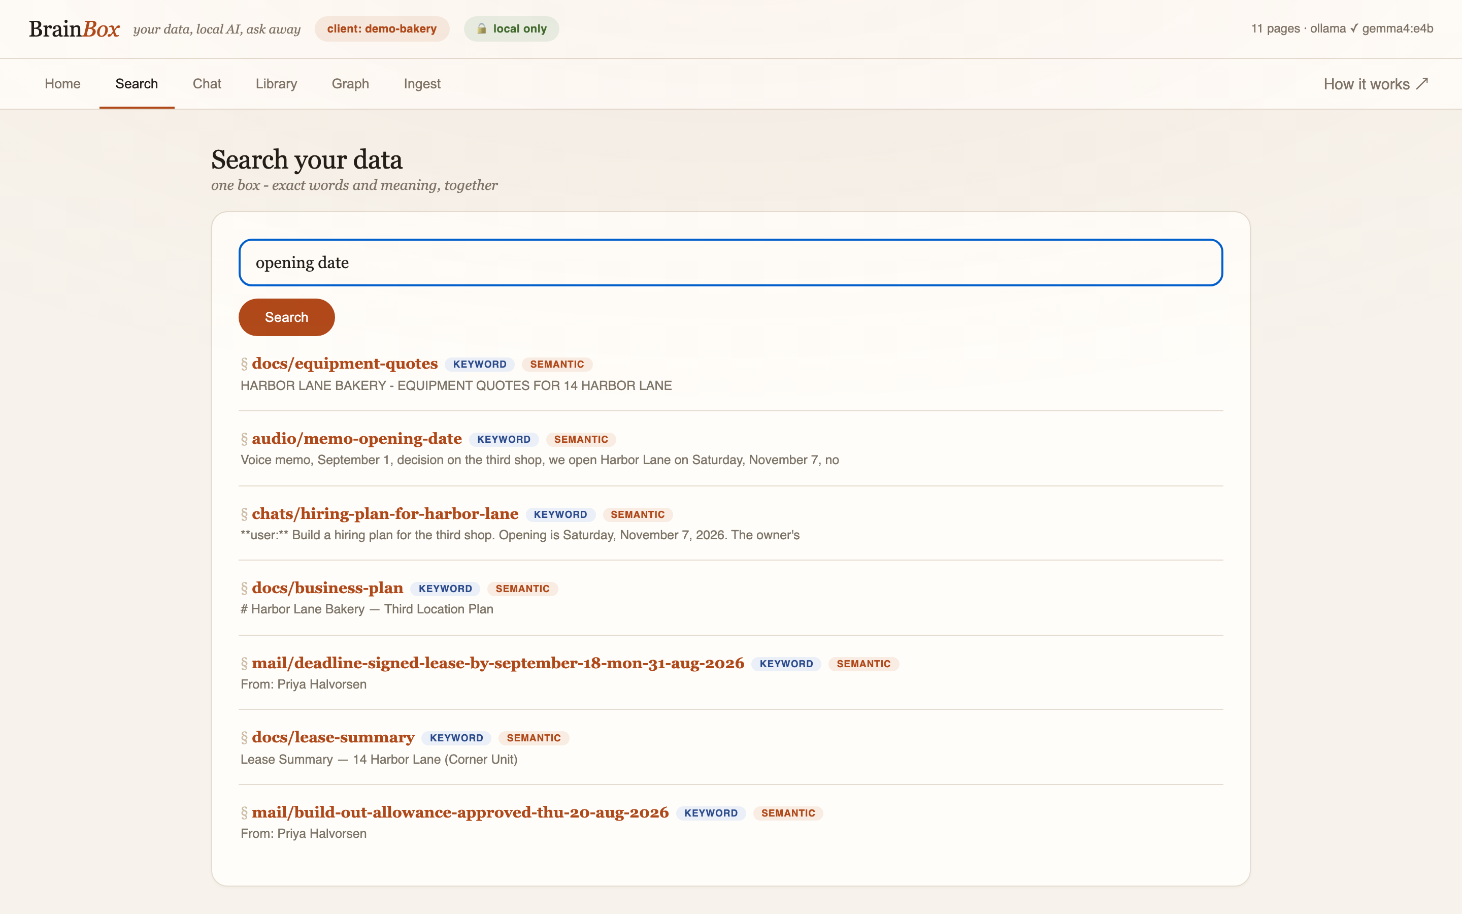
Task: Click section symbol before mail/build-out-allowance result
Action: [244, 812]
